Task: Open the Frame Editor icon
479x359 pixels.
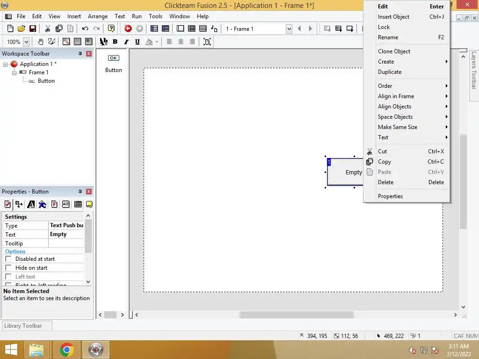Action: [180, 29]
